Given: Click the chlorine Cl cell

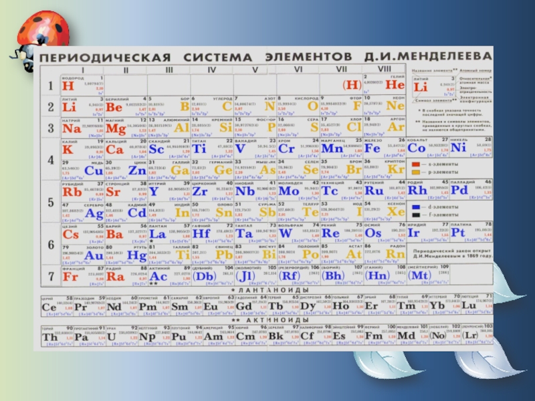Looking at the screenshot, I should (341, 127).
